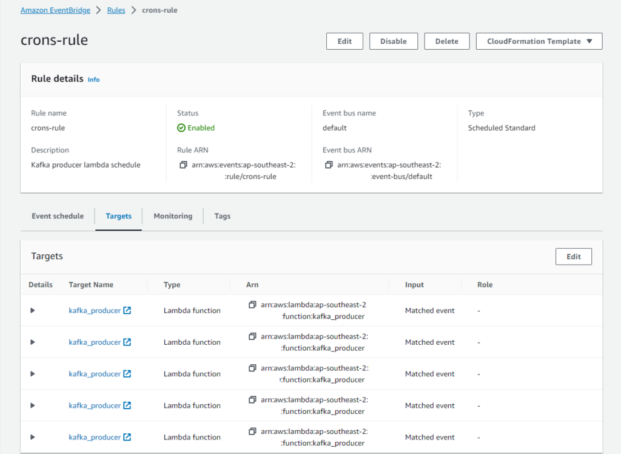Click the Delete button
Screen dimensions: 621x454
447,41
